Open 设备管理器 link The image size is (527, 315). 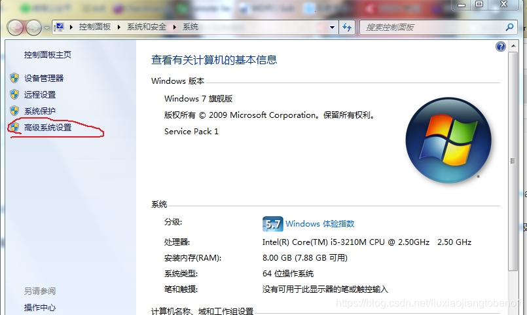tap(44, 79)
